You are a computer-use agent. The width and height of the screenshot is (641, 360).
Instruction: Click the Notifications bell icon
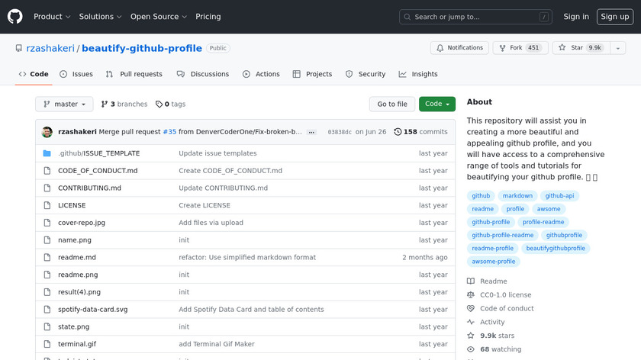tap(440, 48)
